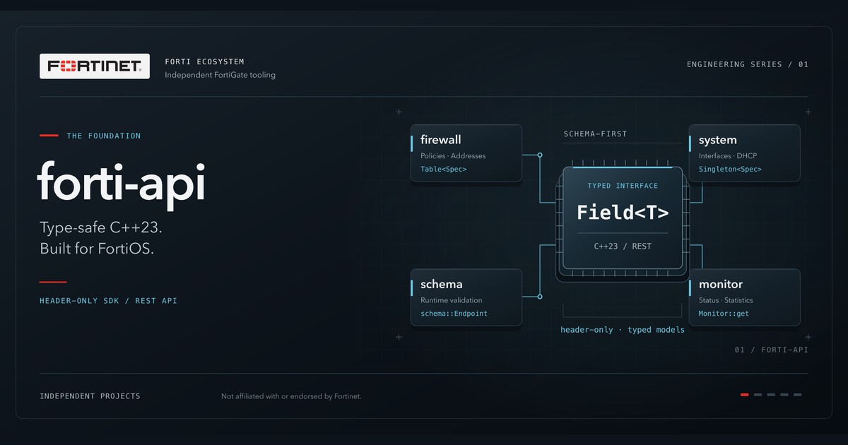Screen dimensions: 848x445
Task: Click 'INDEPENDENT PROJECTS' footer text
Action: click(90, 396)
